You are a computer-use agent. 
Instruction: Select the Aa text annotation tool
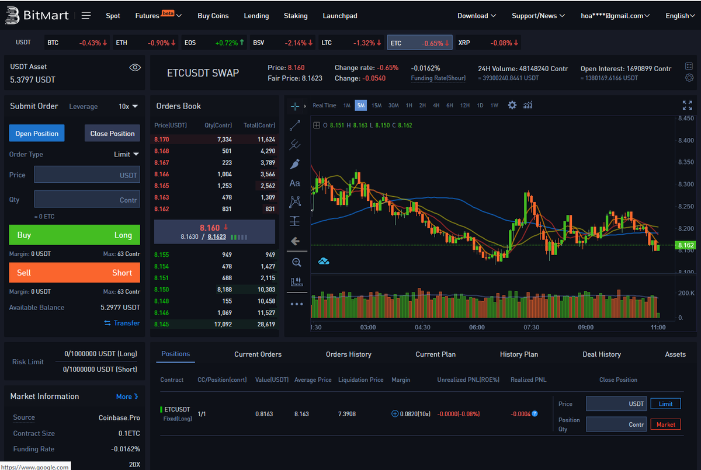[295, 183]
